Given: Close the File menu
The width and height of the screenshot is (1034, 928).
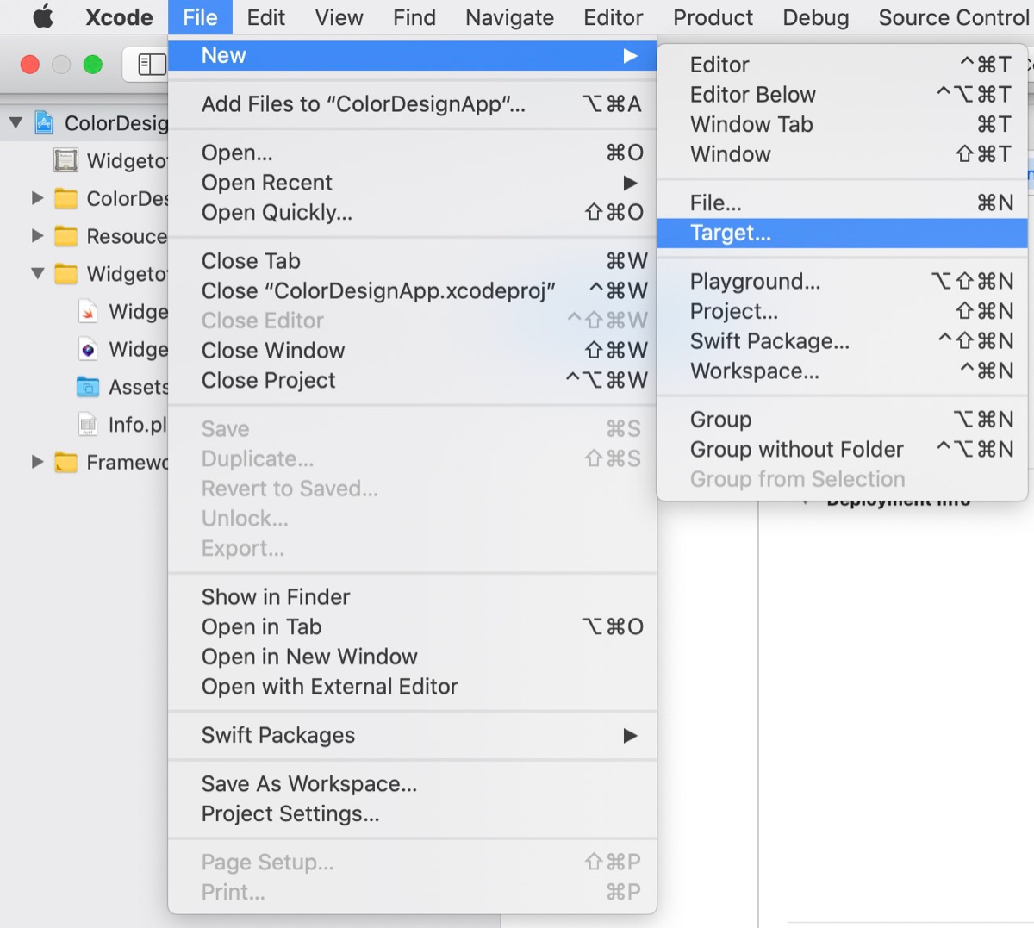Looking at the screenshot, I should click(200, 17).
